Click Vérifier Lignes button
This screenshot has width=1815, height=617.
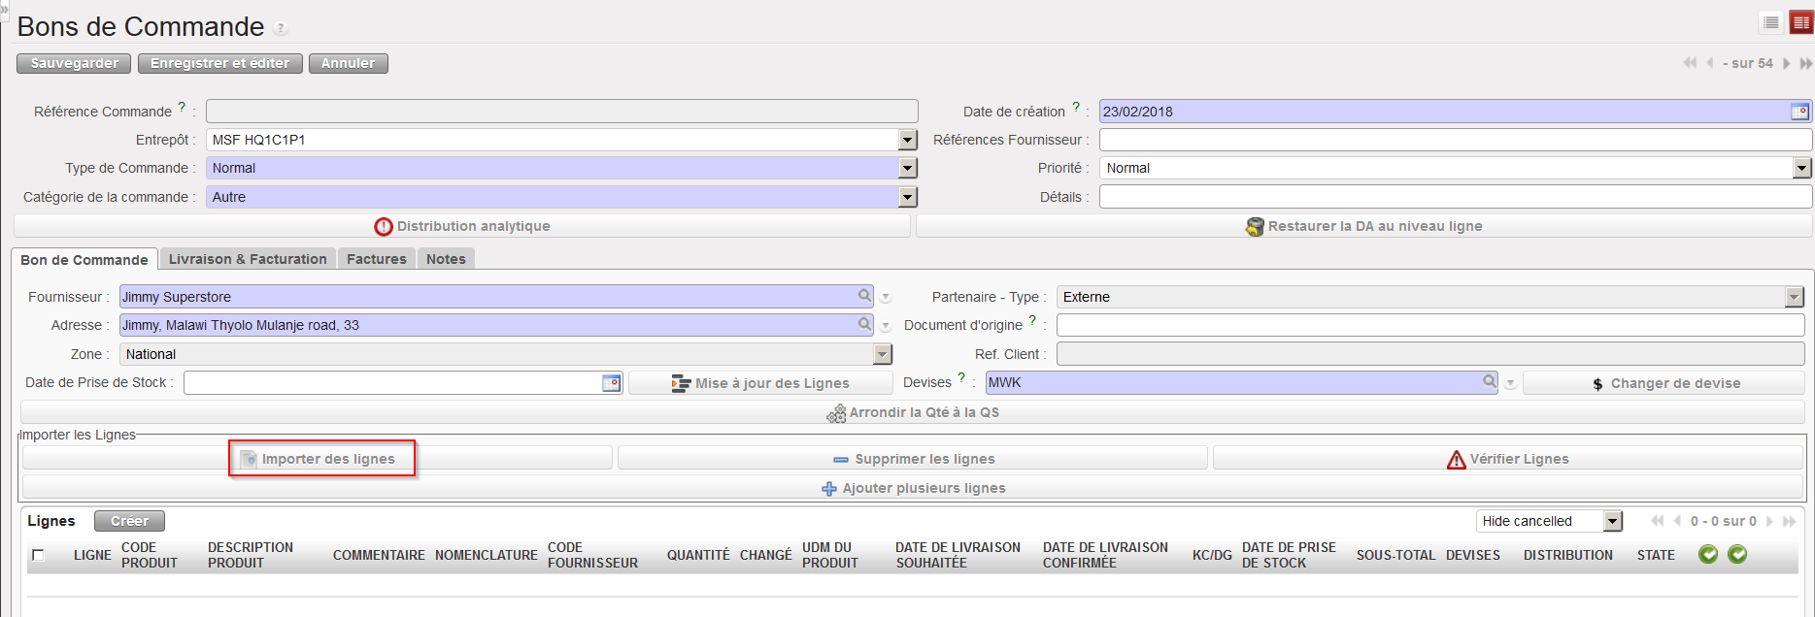click(x=1507, y=459)
